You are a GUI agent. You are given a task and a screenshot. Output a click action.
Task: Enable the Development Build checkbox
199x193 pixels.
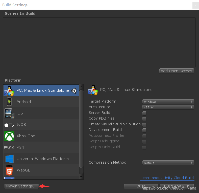[144, 130]
